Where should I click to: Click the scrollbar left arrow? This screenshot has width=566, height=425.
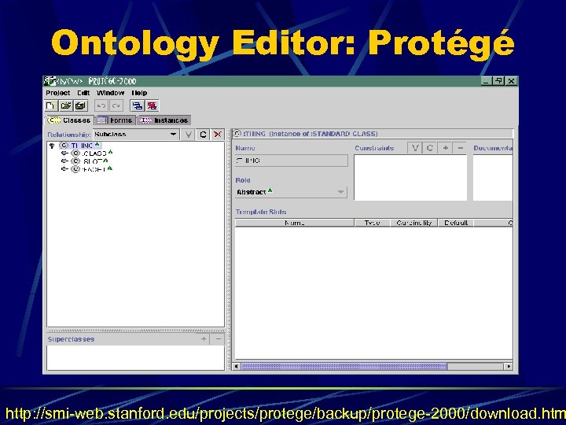tap(237, 367)
